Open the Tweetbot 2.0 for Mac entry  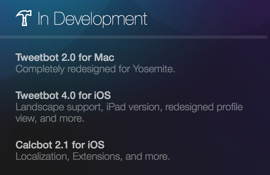tap(65, 58)
